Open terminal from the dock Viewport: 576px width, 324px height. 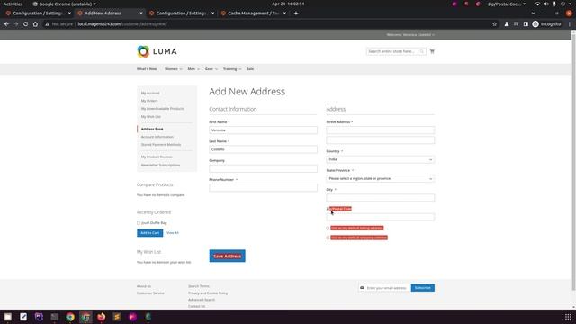click(54, 317)
